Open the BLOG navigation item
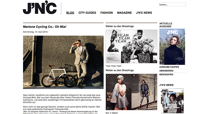 70,13
